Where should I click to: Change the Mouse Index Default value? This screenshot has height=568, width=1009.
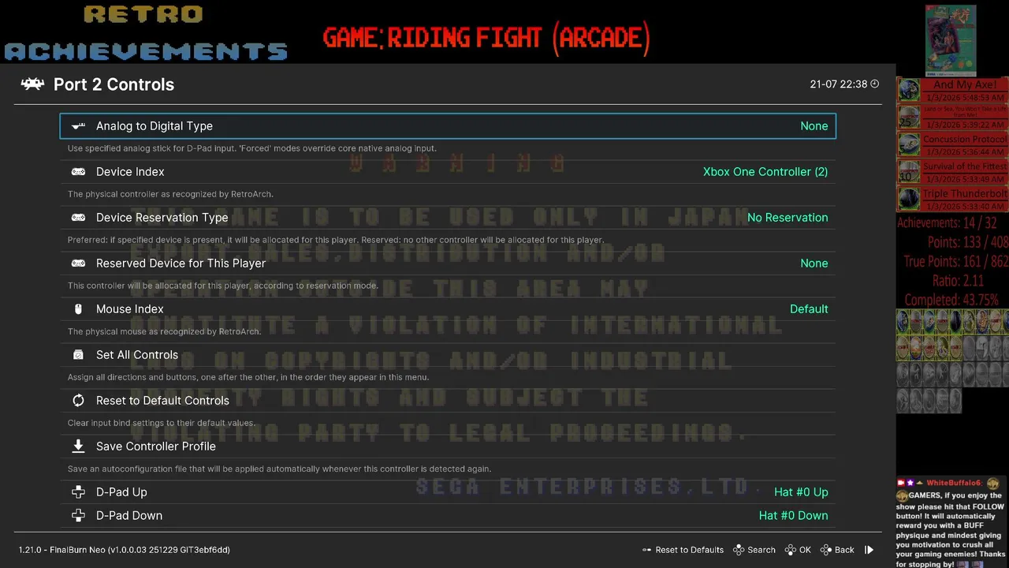click(809, 309)
